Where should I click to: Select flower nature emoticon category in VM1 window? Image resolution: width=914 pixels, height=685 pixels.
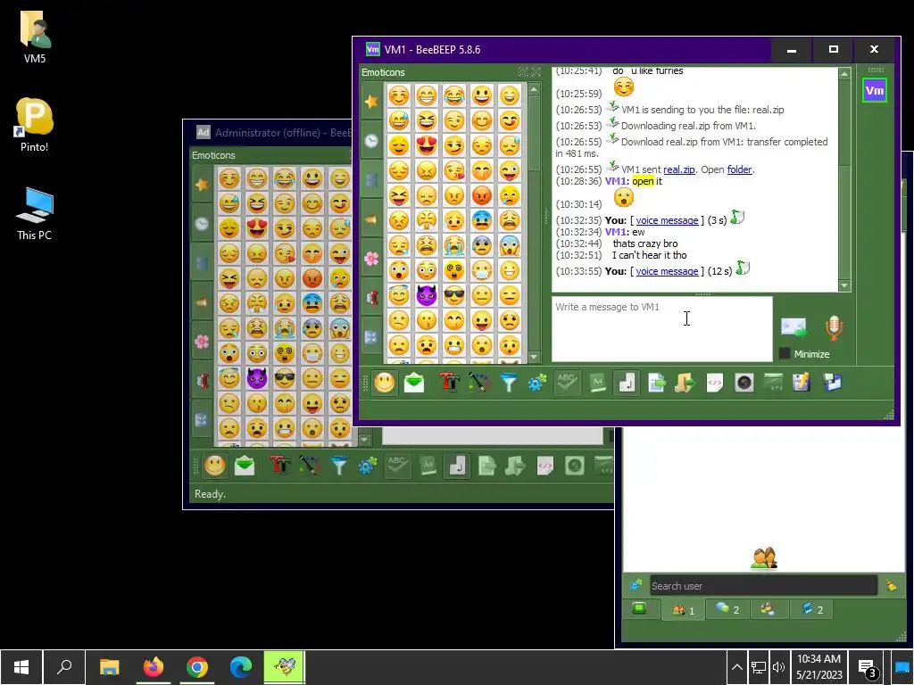click(x=371, y=259)
